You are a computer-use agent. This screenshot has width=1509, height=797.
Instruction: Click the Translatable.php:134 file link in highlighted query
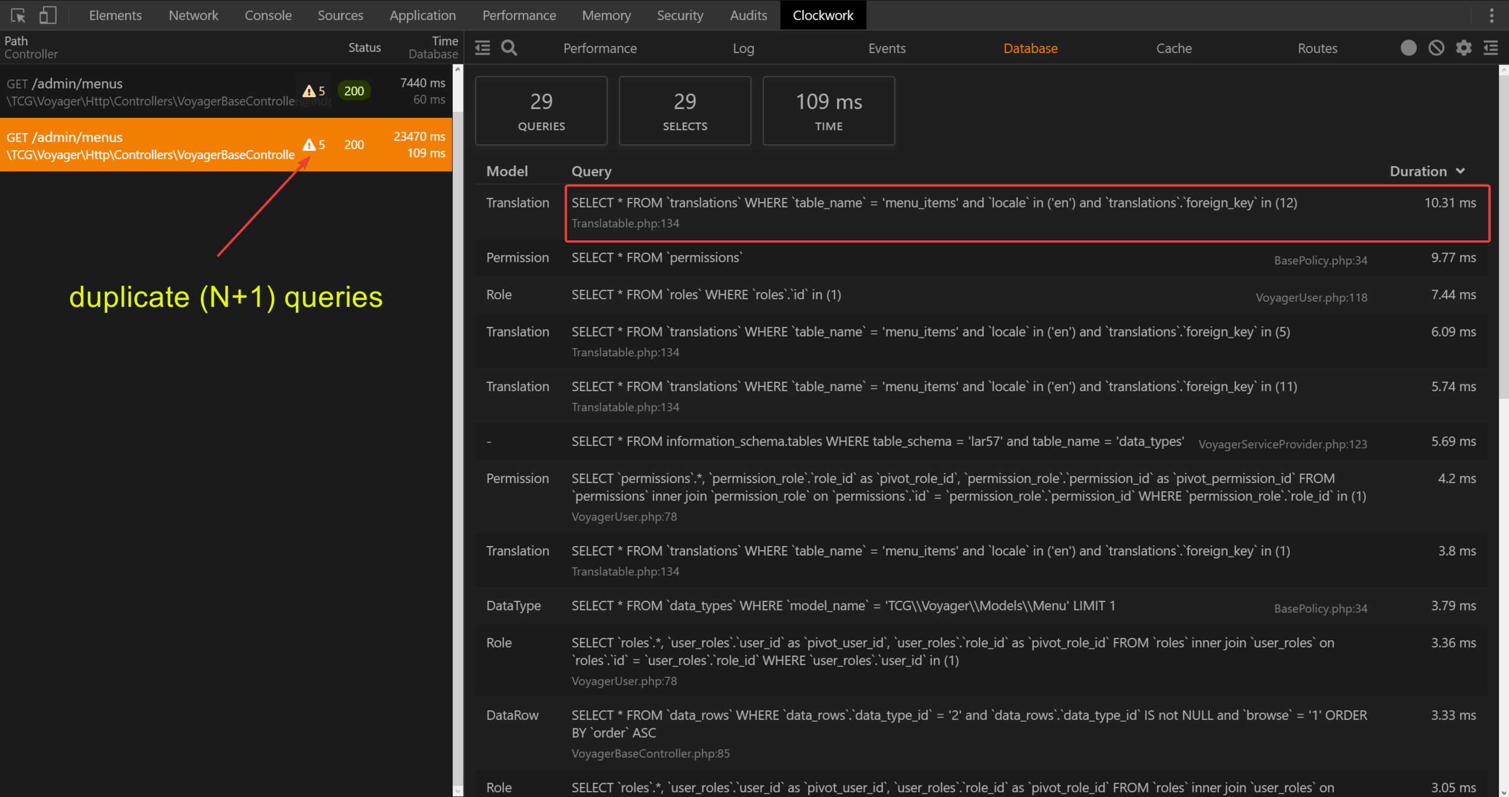click(x=625, y=223)
